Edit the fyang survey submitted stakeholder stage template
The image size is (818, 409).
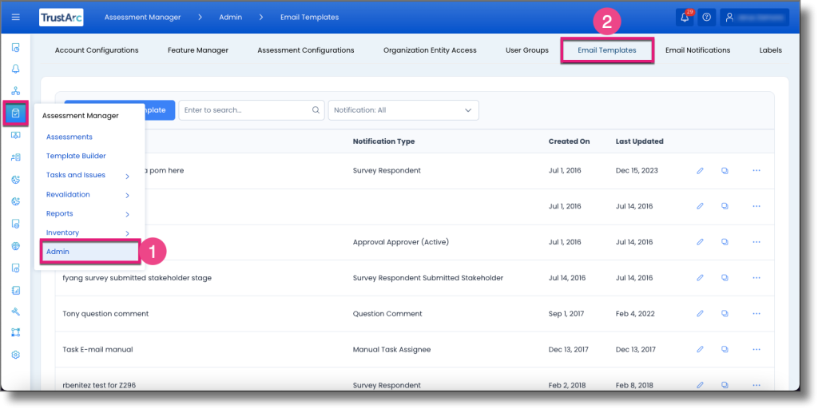tap(700, 278)
